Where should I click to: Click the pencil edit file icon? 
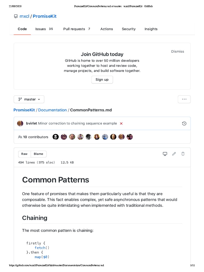pyautogui.click(x=174, y=154)
